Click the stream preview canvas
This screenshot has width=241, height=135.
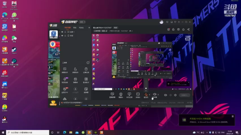point(142,62)
